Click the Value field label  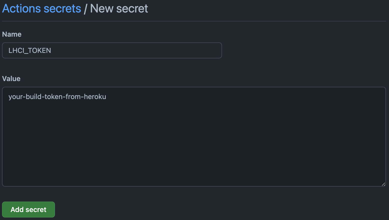(x=11, y=79)
